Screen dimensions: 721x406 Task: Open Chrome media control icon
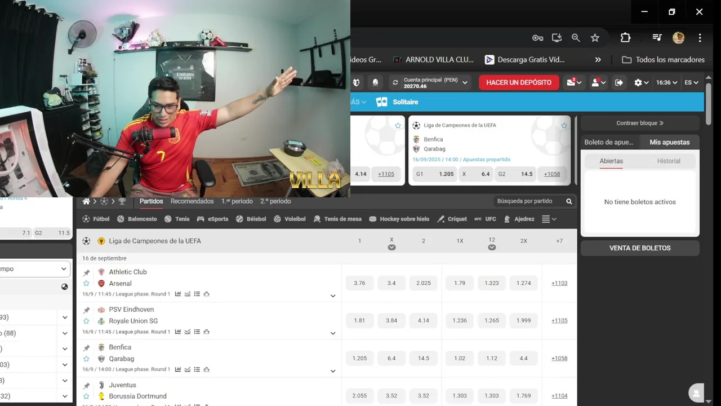tap(657, 38)
